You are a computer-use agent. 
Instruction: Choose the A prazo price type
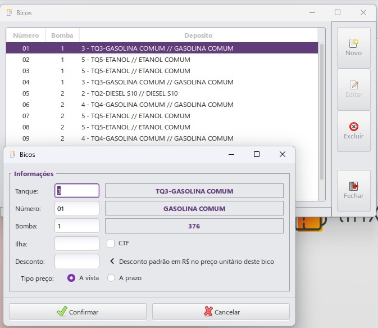(x=111, y=278)
